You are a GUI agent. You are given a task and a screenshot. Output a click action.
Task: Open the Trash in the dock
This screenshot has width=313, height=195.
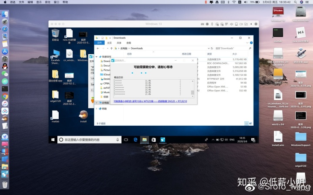coord(5,185)
